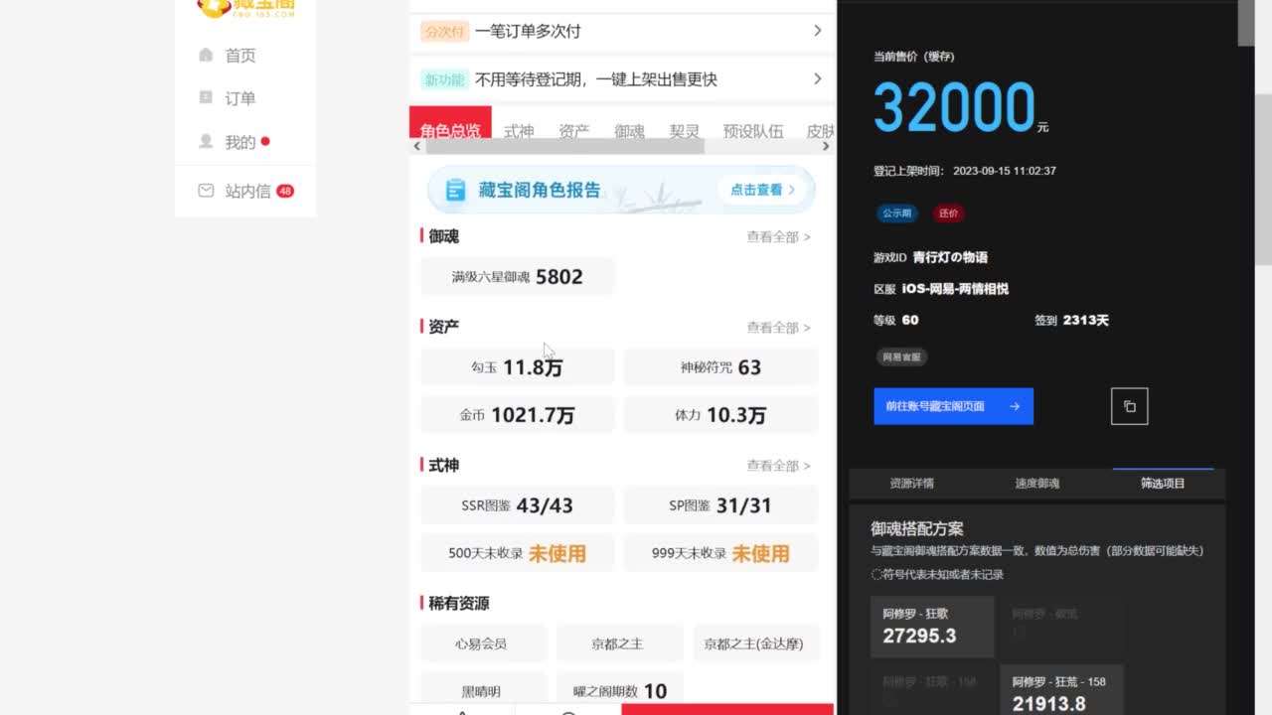Viewport: 1272px width, 715px height.
Task: Open 查看全部 for 资产 section
Action: pos(778,328)
